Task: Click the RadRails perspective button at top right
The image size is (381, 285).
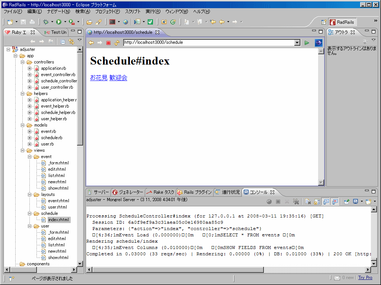Action: 341,22
